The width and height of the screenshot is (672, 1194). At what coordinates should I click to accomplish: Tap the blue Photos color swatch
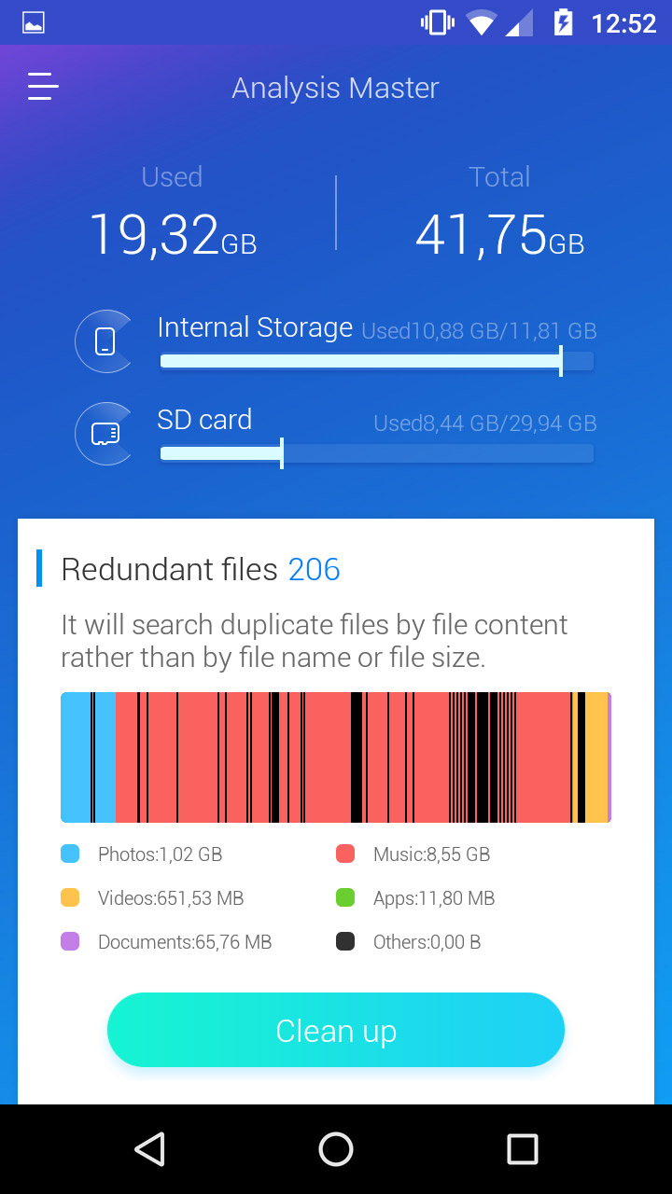tap(70, 854)
